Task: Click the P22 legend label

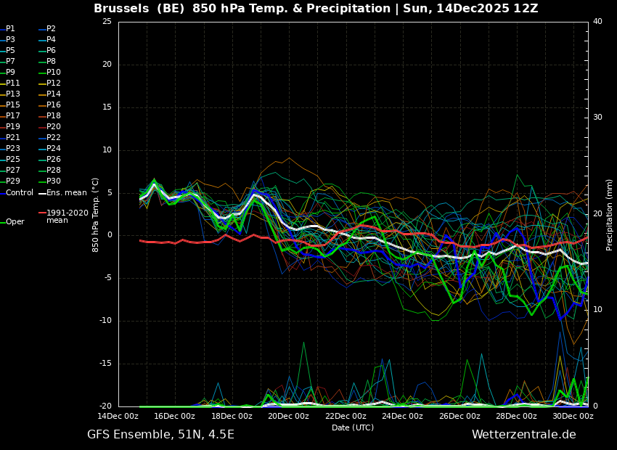Action: tap(54, 138)
